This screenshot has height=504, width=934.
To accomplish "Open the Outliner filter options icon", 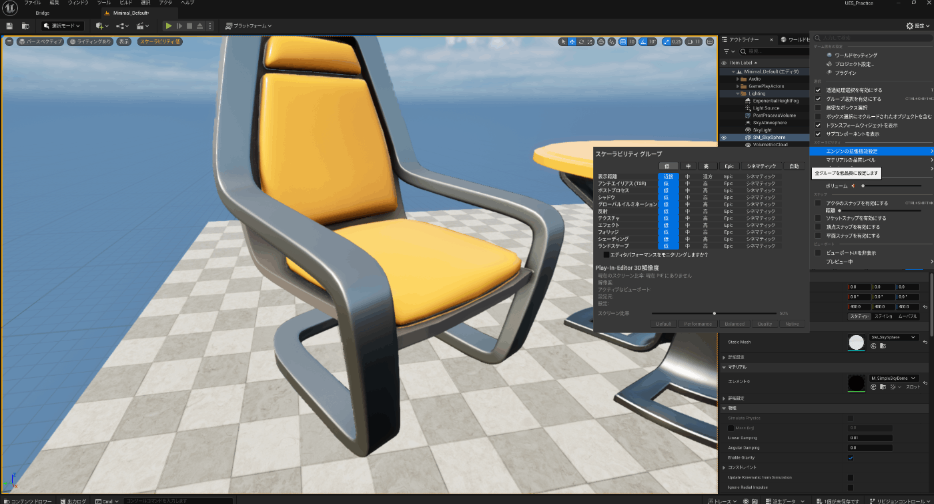I will click(x=729, y=51).
